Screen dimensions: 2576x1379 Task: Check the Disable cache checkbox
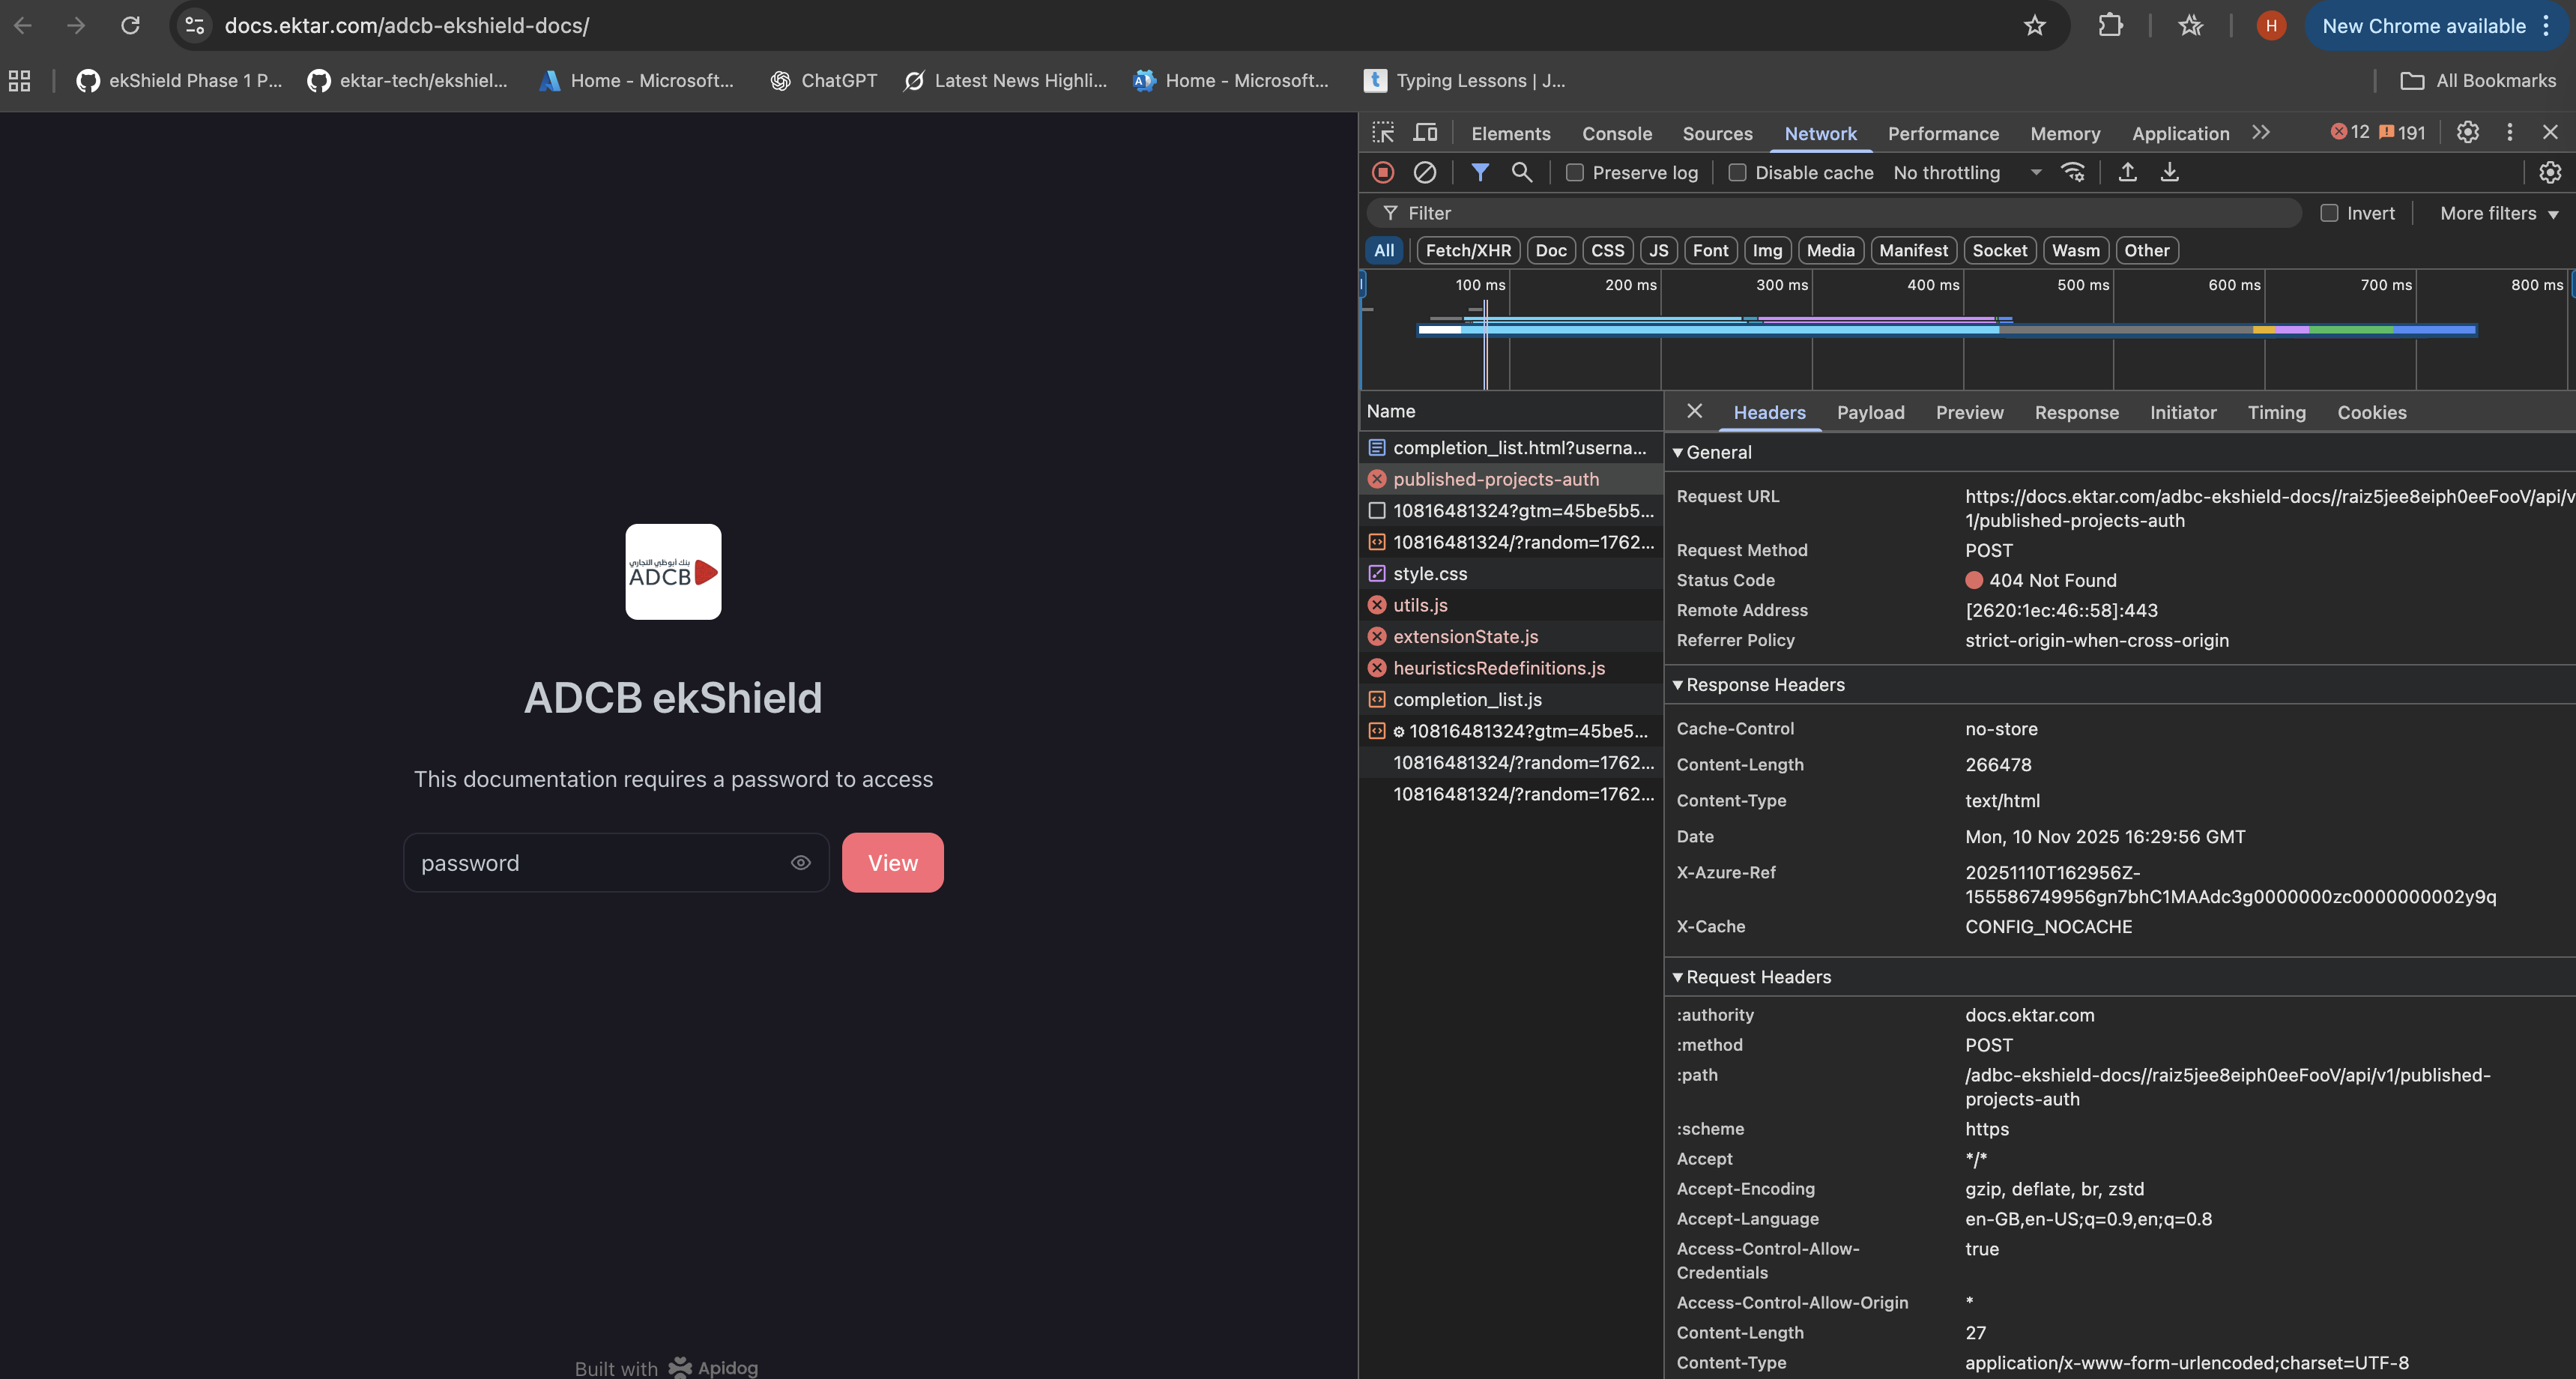[x=1738, y=172]
